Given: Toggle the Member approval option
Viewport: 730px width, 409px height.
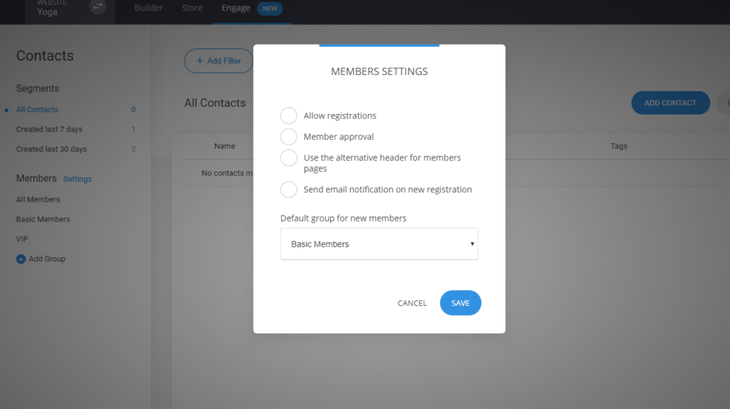Looking at the screenshot, I should coord(289,137).
